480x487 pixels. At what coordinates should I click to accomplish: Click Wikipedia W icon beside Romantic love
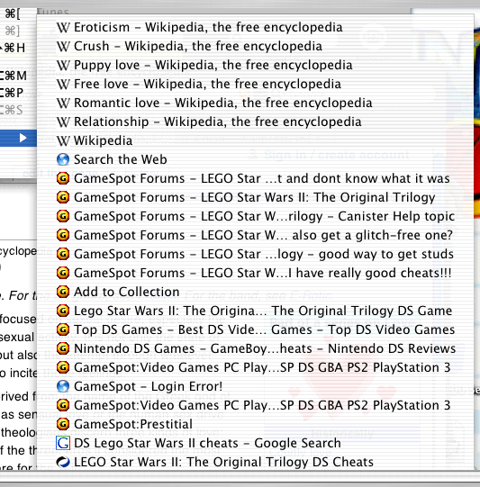point(63,104)
